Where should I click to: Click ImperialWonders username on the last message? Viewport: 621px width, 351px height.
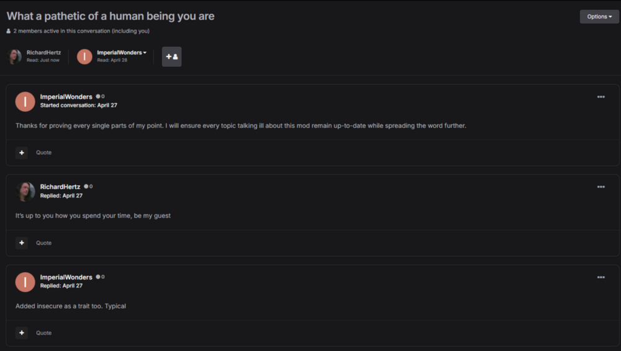point(66,277)
